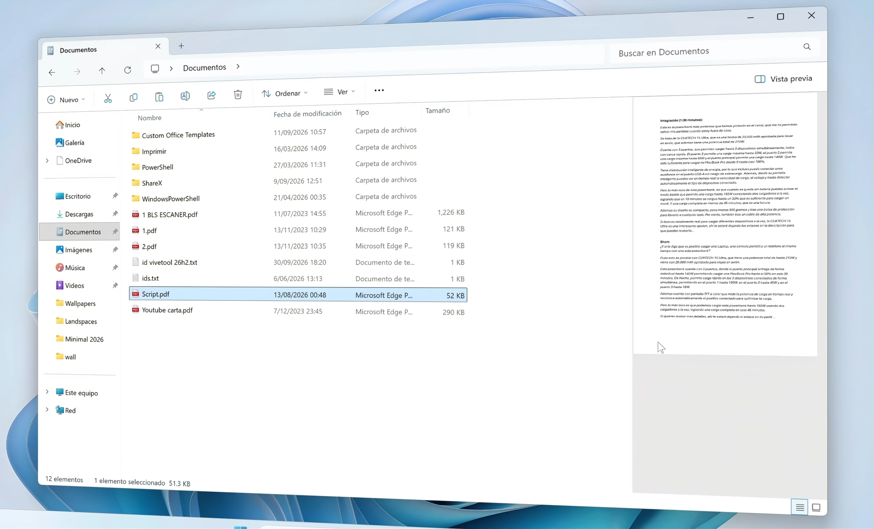The width and height of the screenshot is (874, 529).
Task: Select the 1 BLS ESCANER.pdf file
Action: (298, 214)
